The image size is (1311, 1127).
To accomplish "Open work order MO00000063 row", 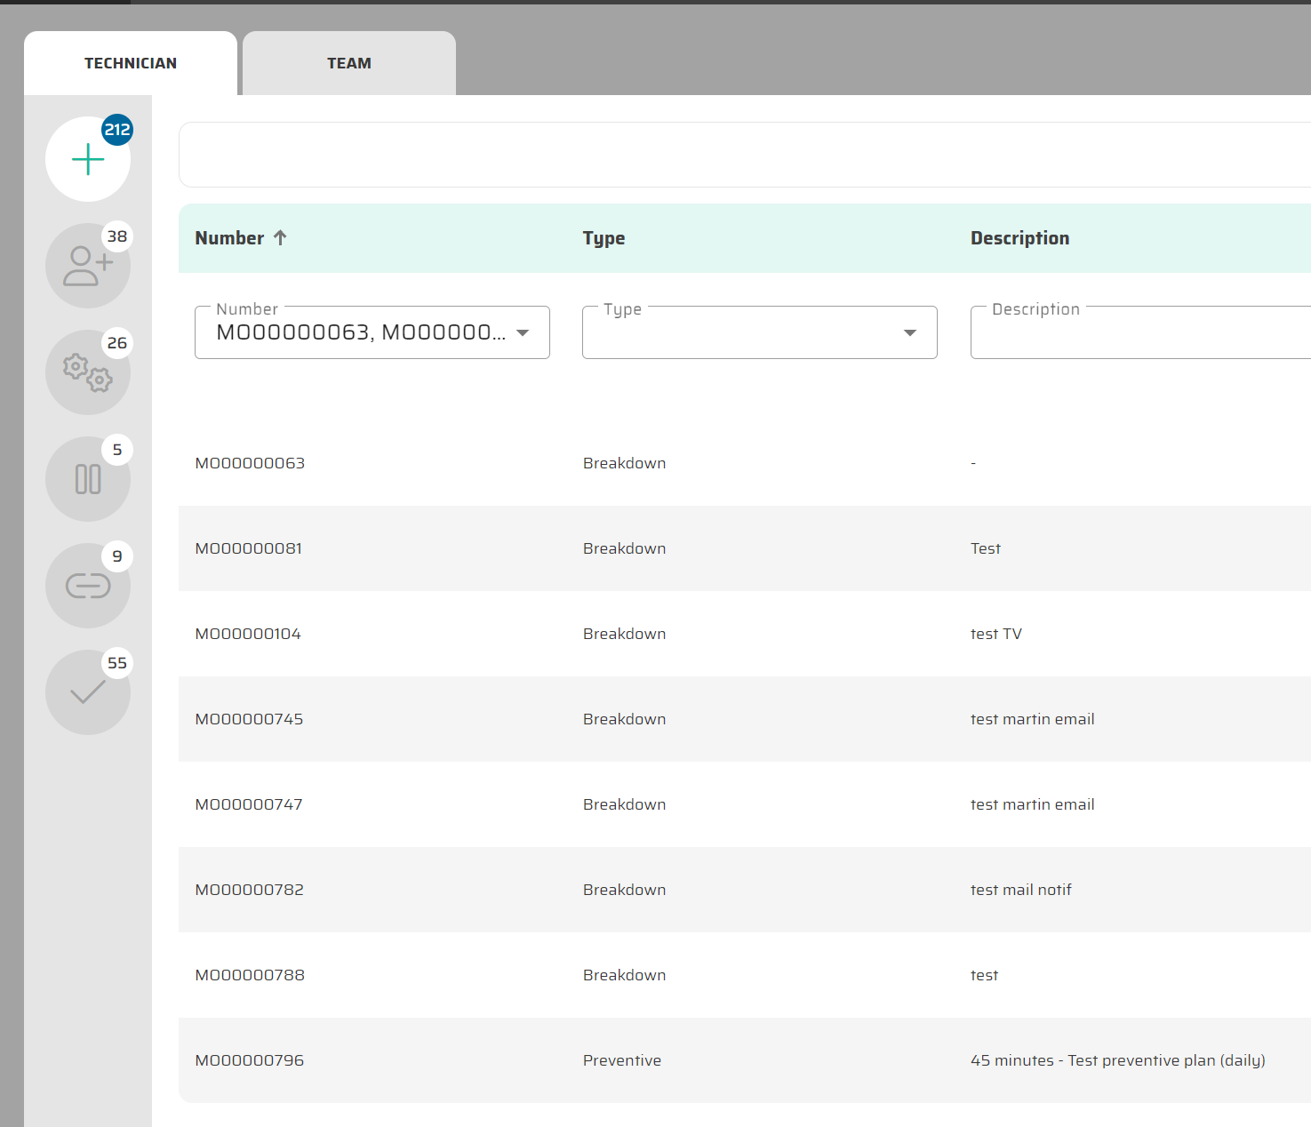I will coord(250,463).
